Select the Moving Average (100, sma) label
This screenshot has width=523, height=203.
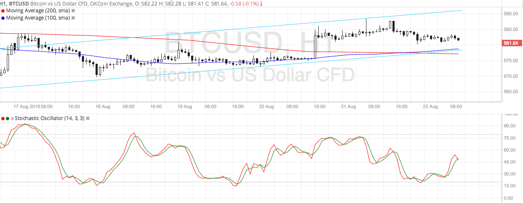pos(38,18)
